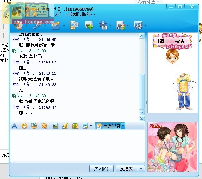Expand file transfer dropdown arrow
The image size is (202, 179).
(64, 25)
